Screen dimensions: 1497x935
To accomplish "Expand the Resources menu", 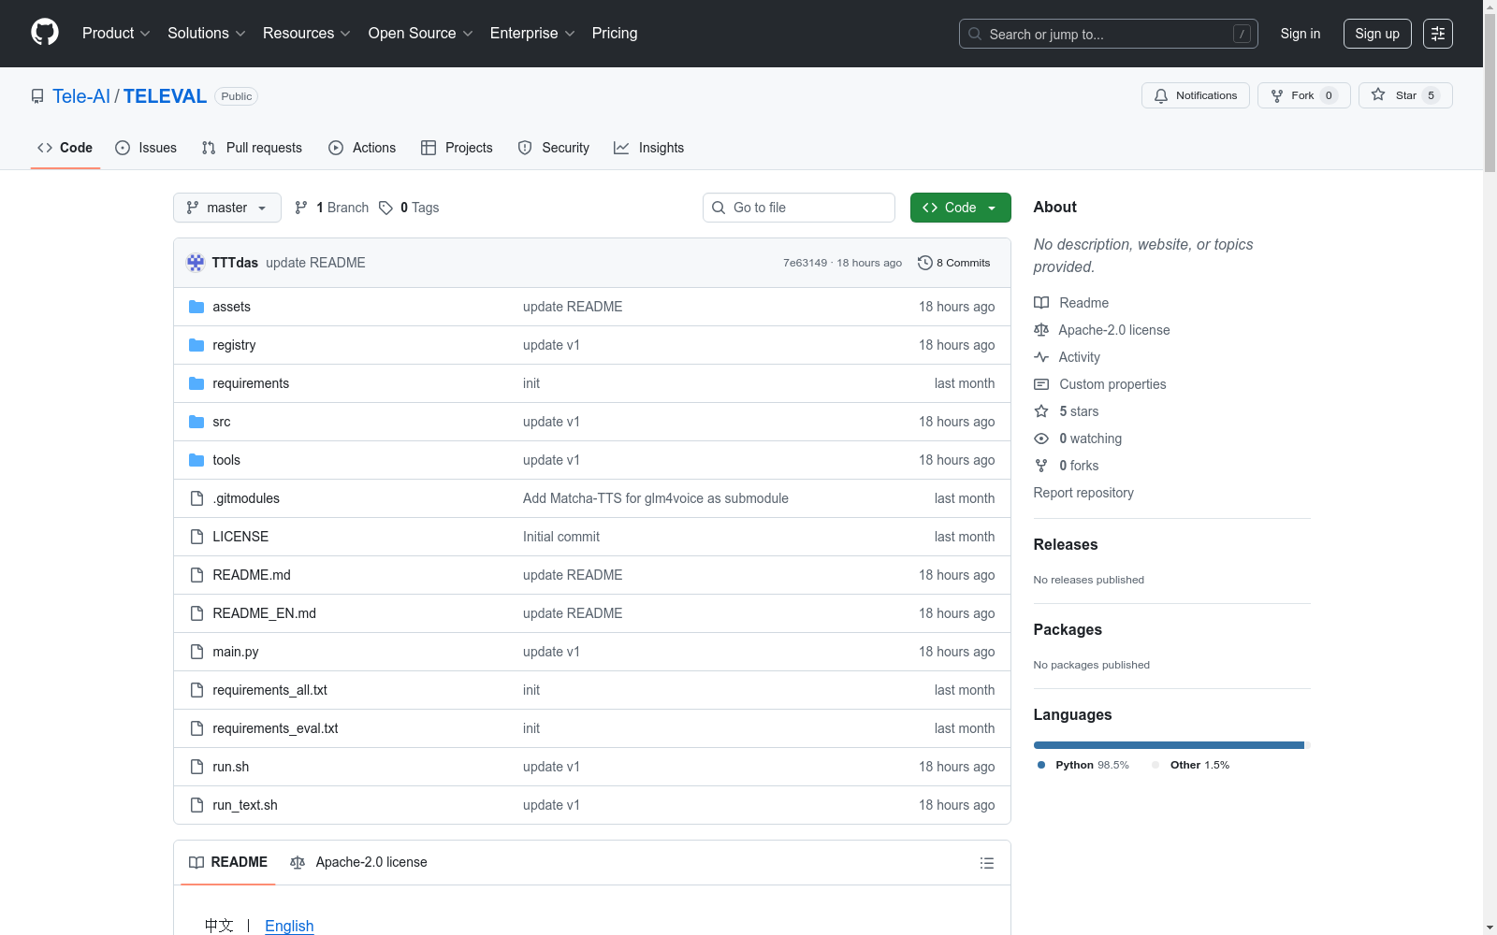I will (307, 34).
